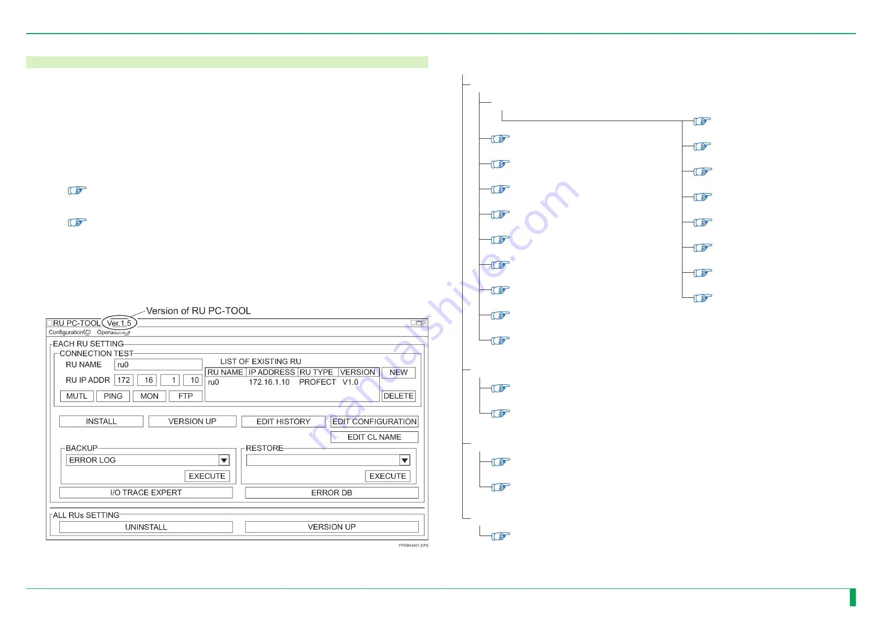Click the INSTALL button

tap(101, 421)
